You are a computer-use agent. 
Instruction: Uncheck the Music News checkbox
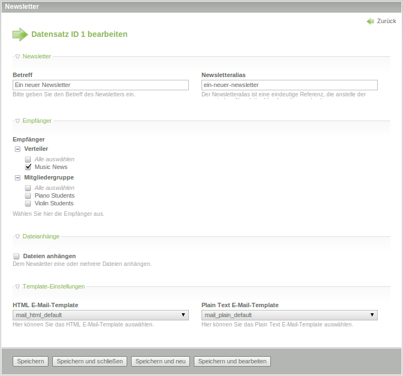click(28, 167)
